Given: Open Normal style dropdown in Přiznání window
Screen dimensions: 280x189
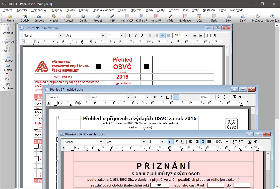Looking at the screenshot, I should point(101,142).
